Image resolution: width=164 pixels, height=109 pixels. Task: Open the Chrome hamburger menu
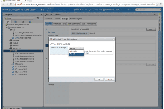click(x=161, y=4)
